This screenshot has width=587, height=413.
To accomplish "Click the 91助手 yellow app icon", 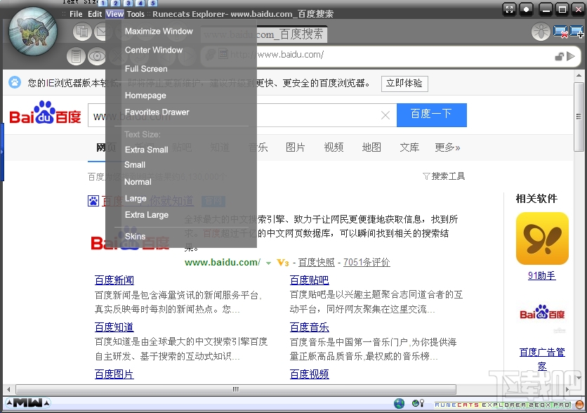I will click(542, 239).
